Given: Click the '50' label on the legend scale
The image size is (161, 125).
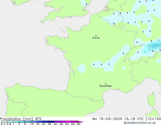Looking at the screenshot, I should 78,124.
